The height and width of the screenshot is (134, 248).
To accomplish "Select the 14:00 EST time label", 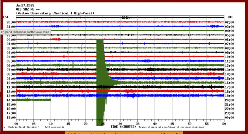I will (11, 100).
